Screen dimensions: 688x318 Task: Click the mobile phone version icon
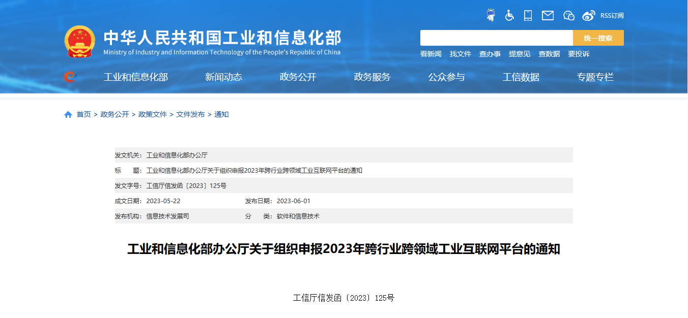coord(528,15)
